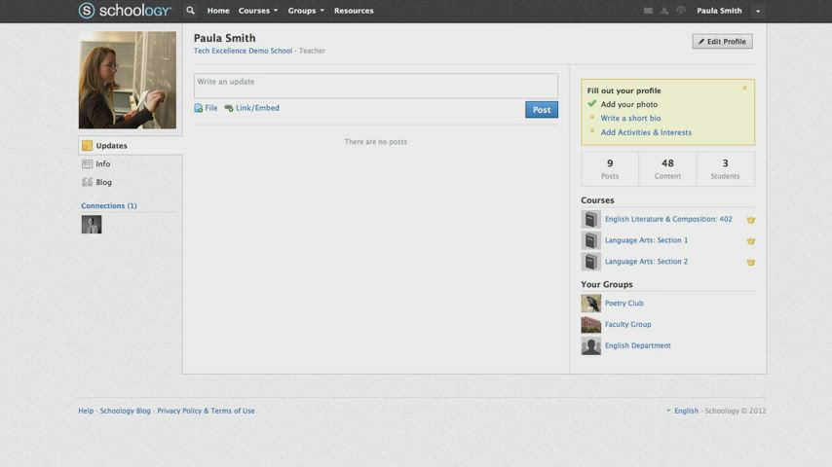Image resolution: width=832 pixels, height=467 pixels.
Task: Open the account dropdown arrow
Action: point(758,12)
